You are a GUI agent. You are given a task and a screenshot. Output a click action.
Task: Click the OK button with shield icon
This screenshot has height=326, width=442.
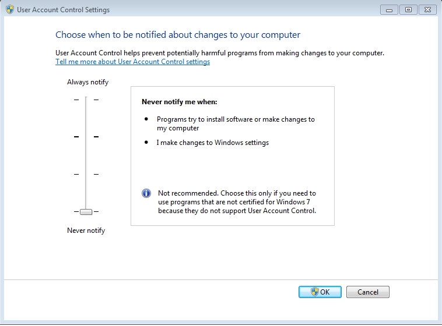[320, 292]
